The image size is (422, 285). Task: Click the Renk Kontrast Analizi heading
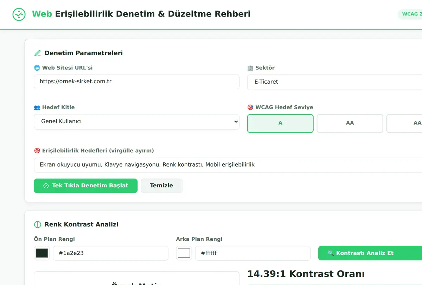pos(81,225)
